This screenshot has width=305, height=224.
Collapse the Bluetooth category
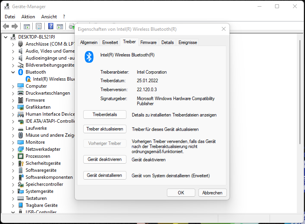(13, 72)
